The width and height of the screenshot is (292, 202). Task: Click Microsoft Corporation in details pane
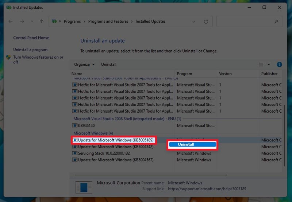[118, 183]
